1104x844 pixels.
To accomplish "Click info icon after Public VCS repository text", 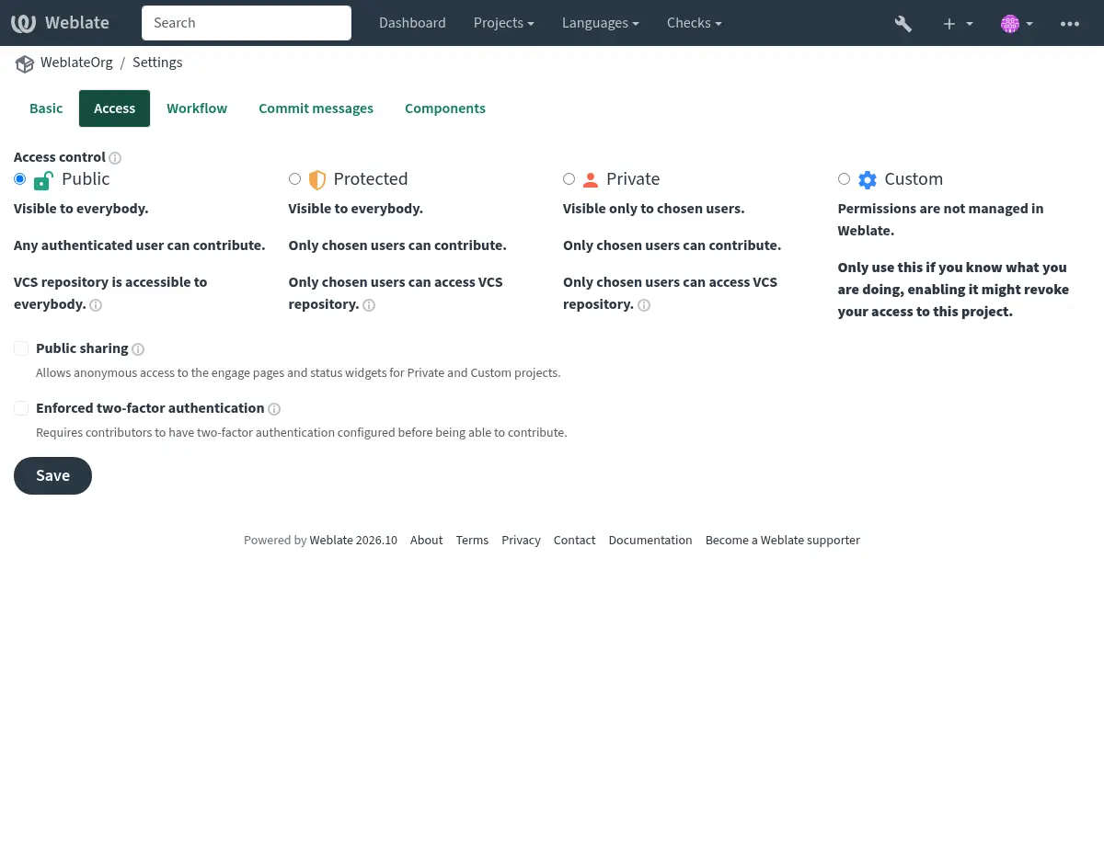I will [96, 305].
